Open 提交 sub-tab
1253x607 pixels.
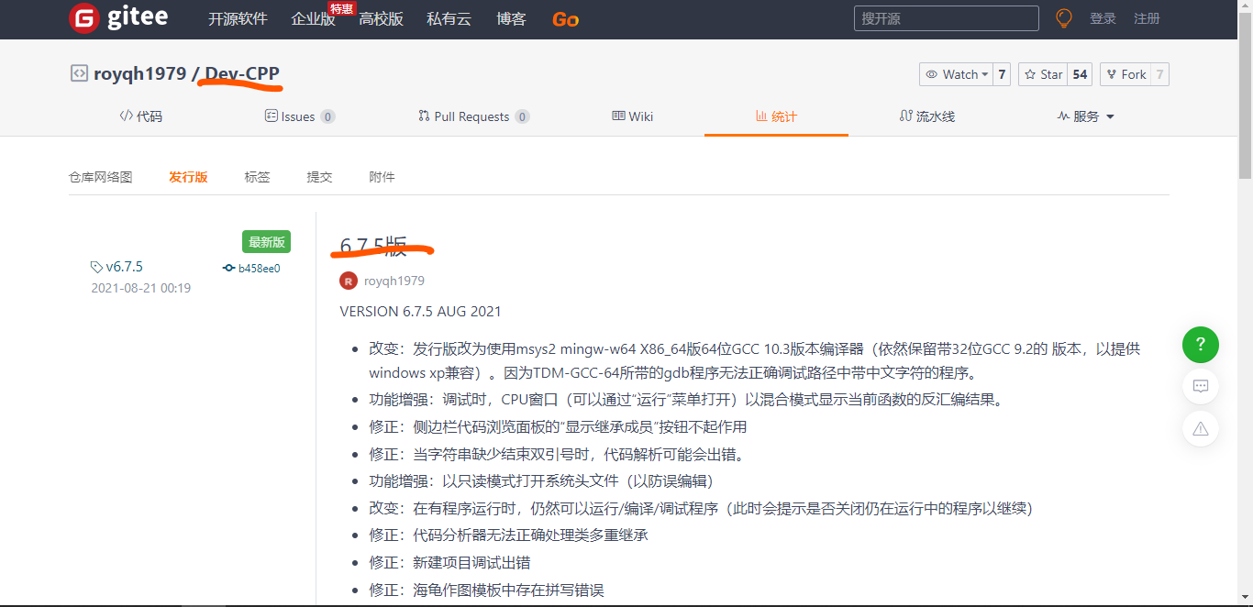coord(319,177)
